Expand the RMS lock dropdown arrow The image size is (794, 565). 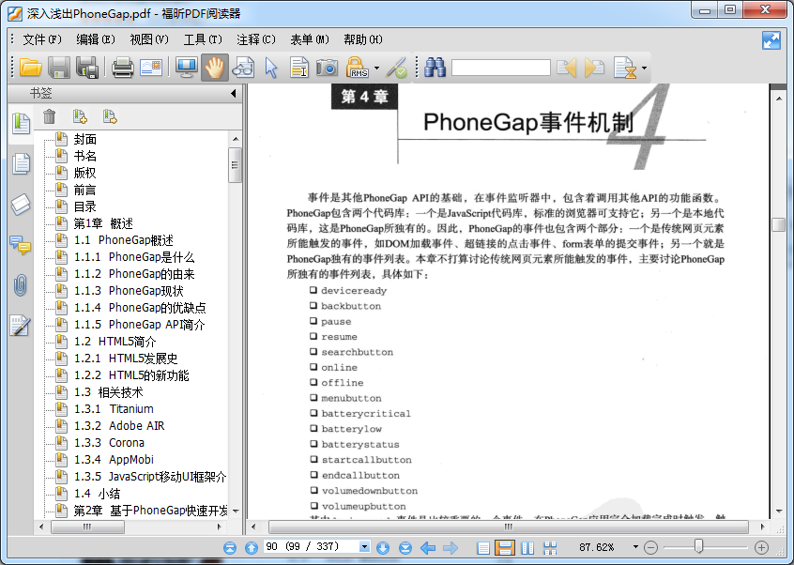[x=376, y=68]
